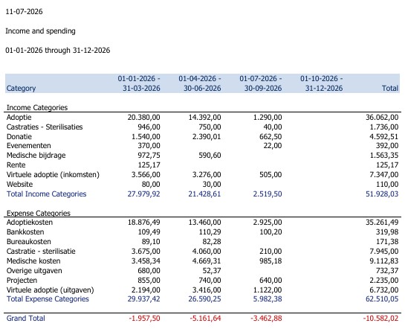Image resolution: width=405 pixels, height=329 pixels.
Task: Click the 01-04-2026 - 30-06-2026 column header
Action: [x=200, y=83]
